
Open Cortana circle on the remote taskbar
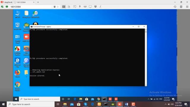[x=63, y=99]
